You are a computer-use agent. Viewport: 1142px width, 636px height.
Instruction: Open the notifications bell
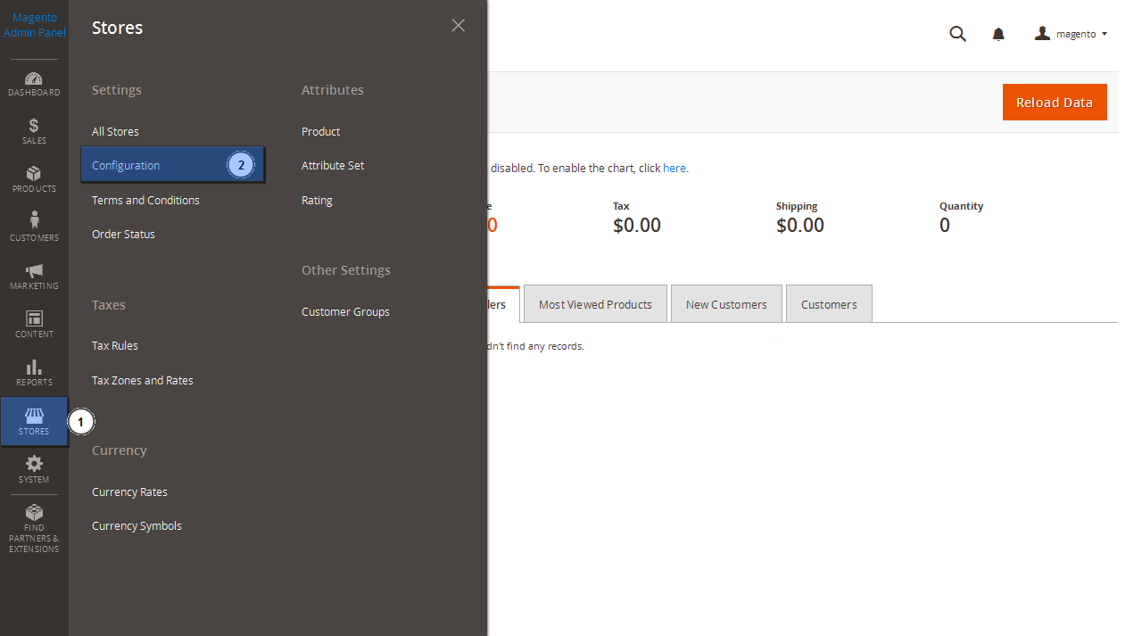(x=998, y=34)
